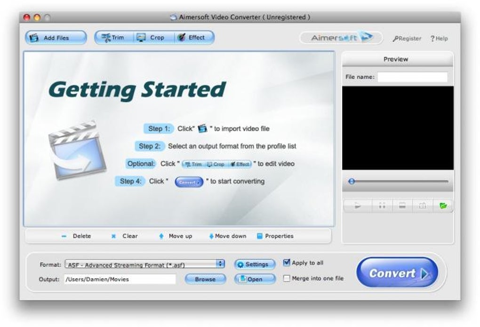Delete the selected file from the list
The image size is (480, 327).
76,236
